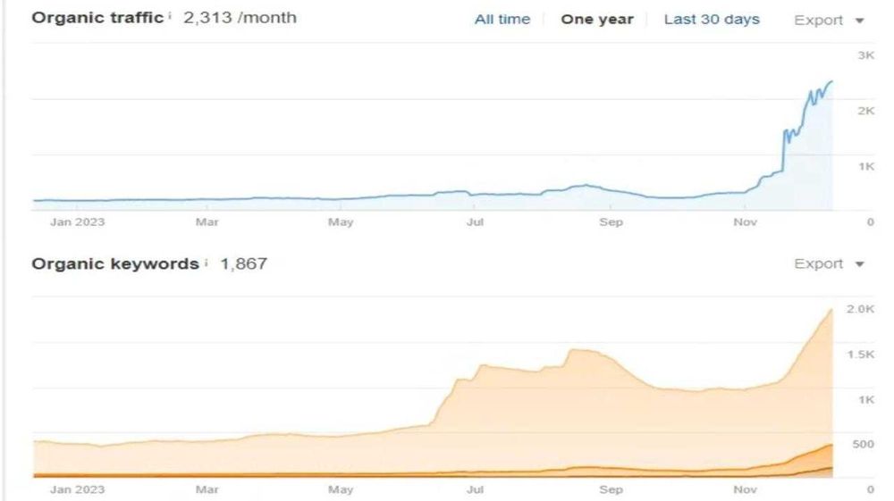Click the Organic keywords heading

pos(115,263)
